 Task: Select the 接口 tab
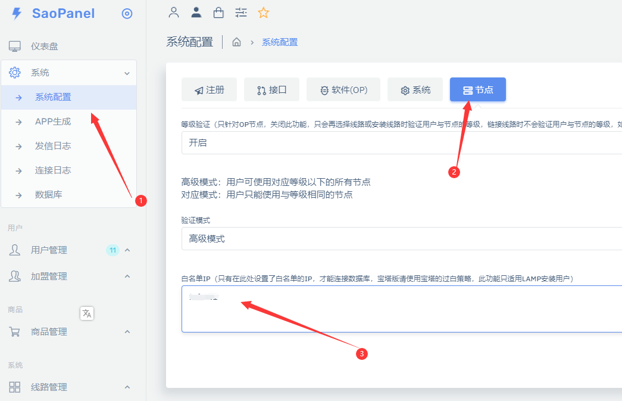(x=271, y=90)
